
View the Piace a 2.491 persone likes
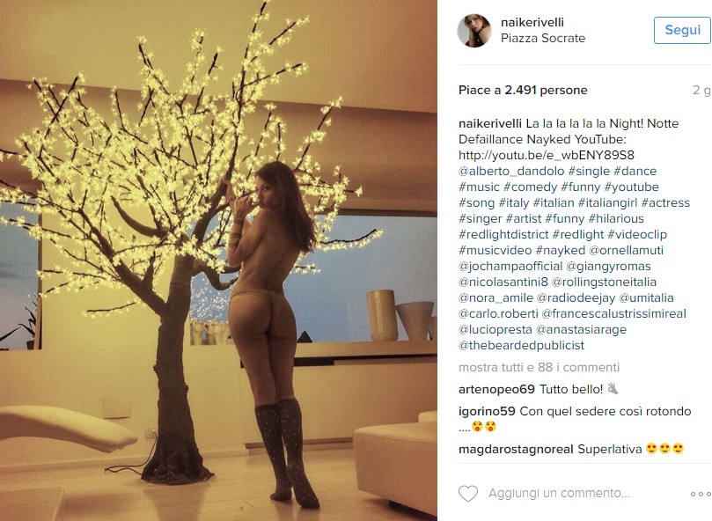[x=523, y=90]
